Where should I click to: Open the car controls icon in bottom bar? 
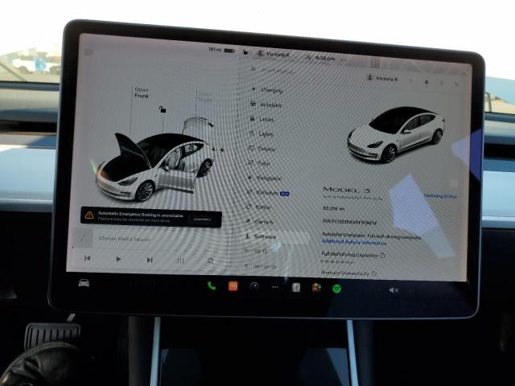(x=84, y=282)
